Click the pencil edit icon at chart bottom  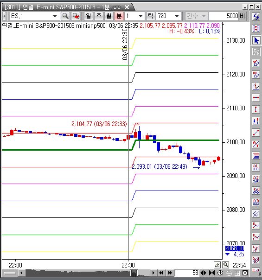217,265
